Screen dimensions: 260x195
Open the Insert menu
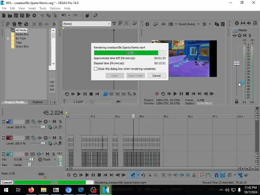[x=32, y=8]
